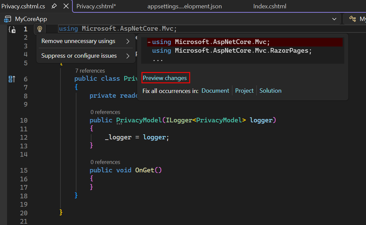366x225 pixels.
Task: Close the Privacy.cshtml.cs tab via X icon
Action: pyautogui.click(x=66, y=6)
